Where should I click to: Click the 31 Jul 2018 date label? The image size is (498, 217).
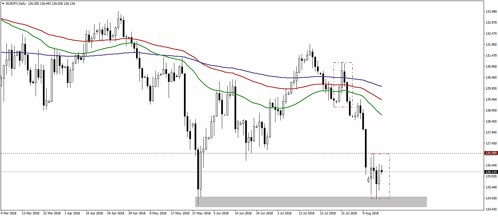pyautogui.click(x=349, y=213)
